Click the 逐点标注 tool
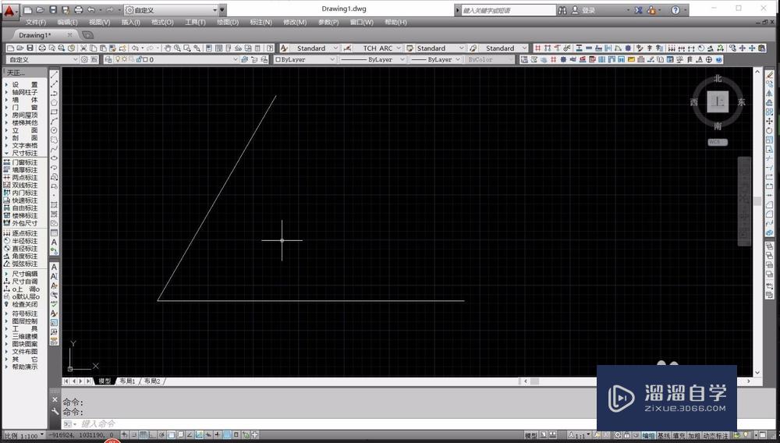Image resolution: width=780 pixels, height=443 pixels. (20, 233)
